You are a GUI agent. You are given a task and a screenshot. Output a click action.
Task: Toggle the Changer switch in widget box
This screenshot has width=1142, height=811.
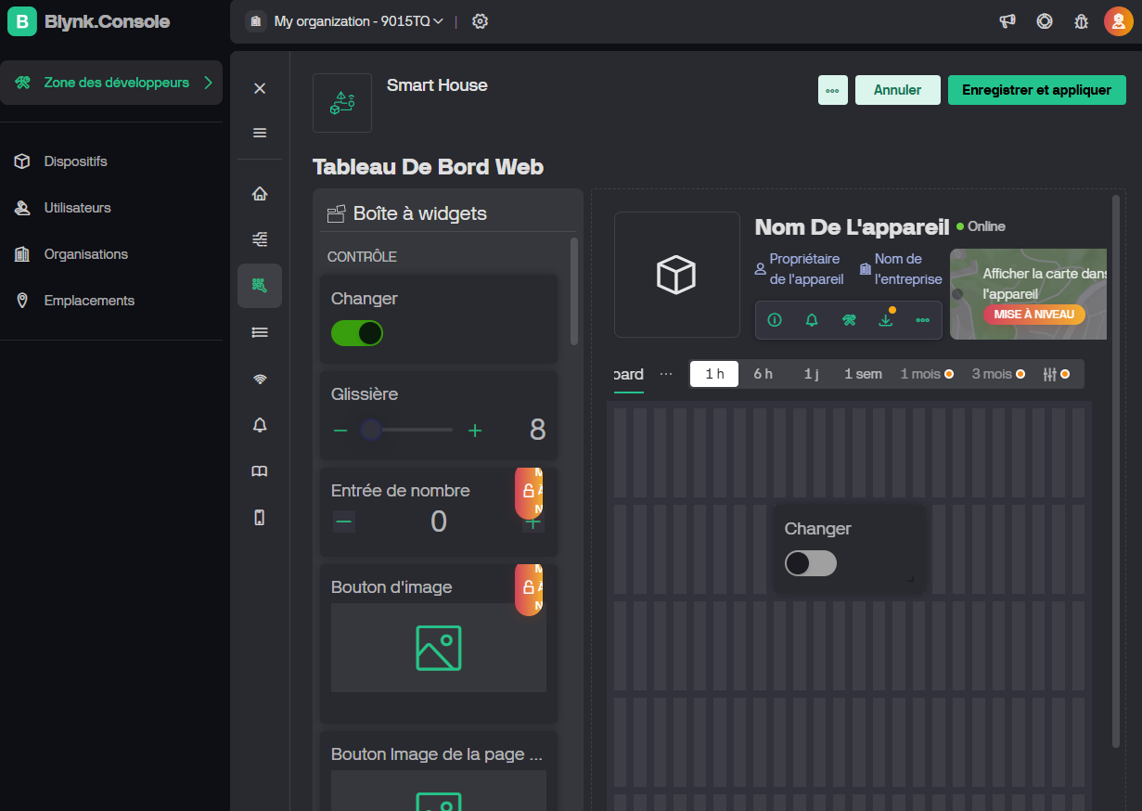pos(357,333)
